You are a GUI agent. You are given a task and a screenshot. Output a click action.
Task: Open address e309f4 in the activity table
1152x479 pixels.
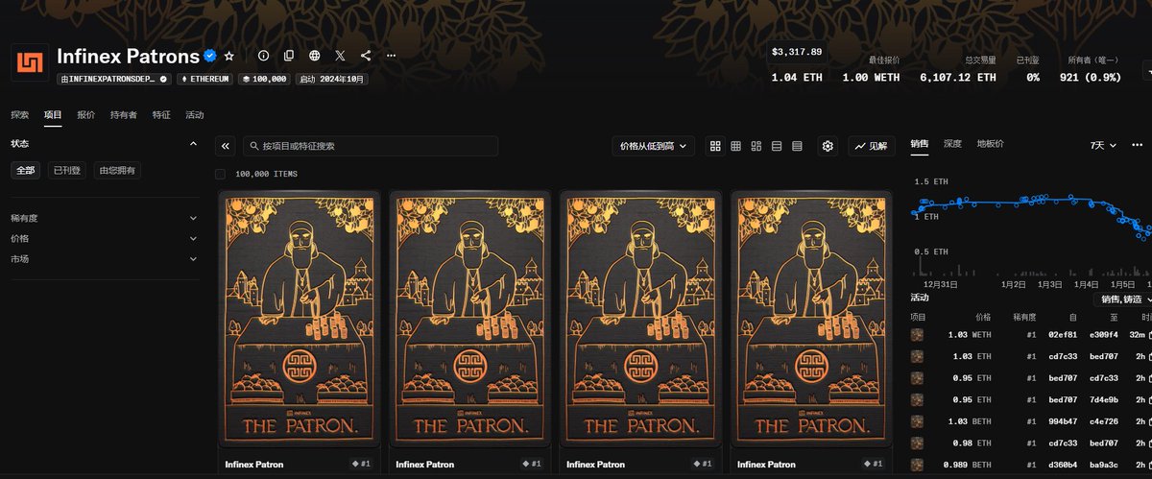[1104, 335]
